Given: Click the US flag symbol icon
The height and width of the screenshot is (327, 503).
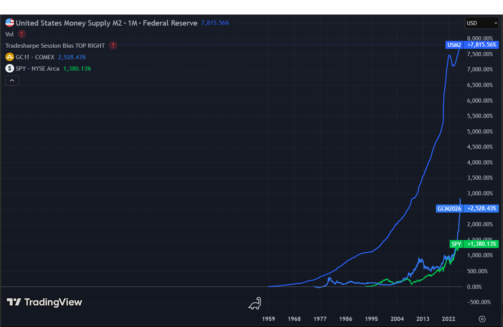Looking at the screenshot, I should [10, 23].
